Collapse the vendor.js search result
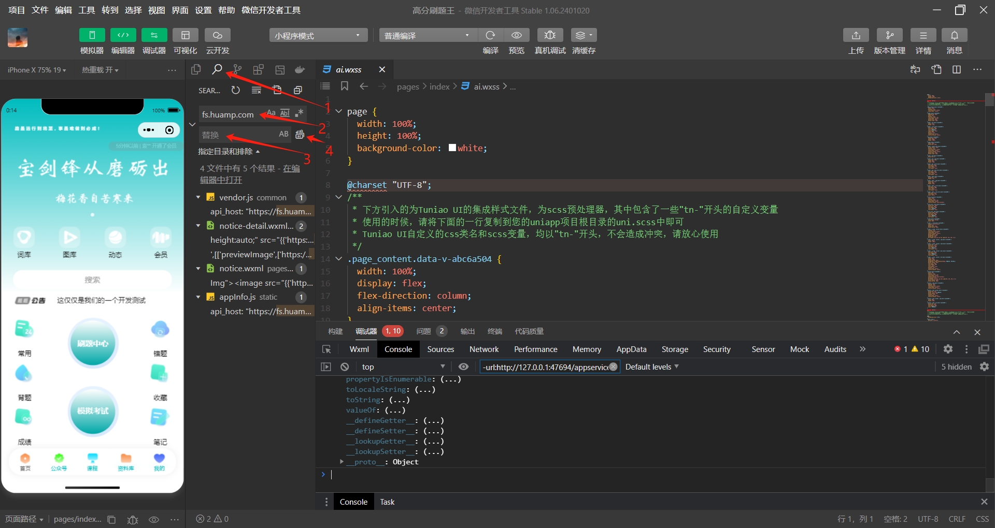This screenshot has width=995, height=528. click(x=198, y=197)
